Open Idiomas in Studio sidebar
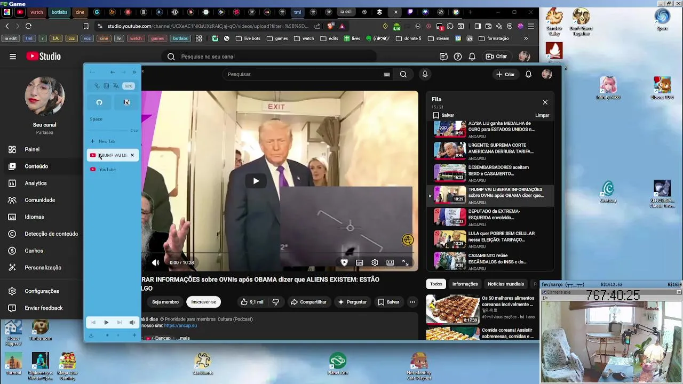Image resolution: width=683 pixels, height=384 pixels. (42, 217)
